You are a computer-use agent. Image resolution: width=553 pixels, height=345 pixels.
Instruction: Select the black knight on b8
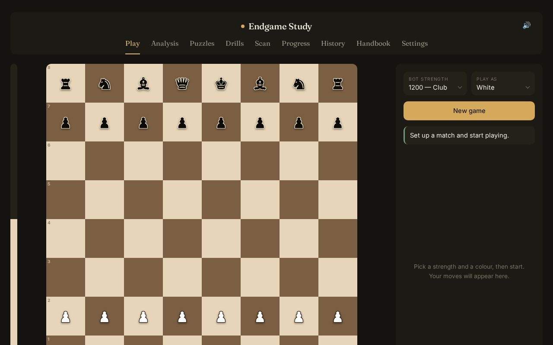pos(105,83)
